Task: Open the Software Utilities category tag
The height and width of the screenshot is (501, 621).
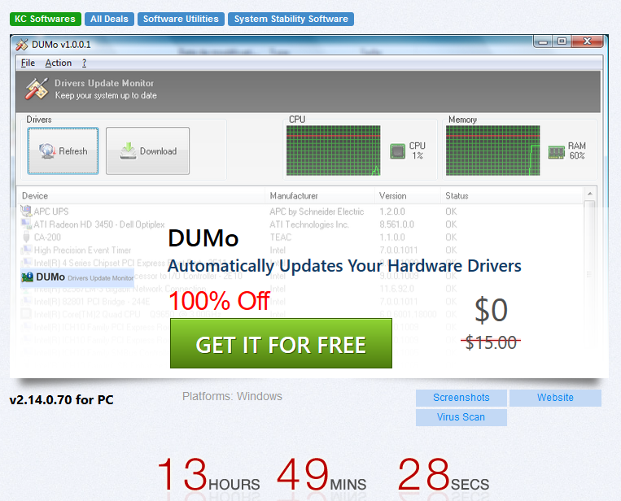Action: pyautogui.click(x=181, y=19)
